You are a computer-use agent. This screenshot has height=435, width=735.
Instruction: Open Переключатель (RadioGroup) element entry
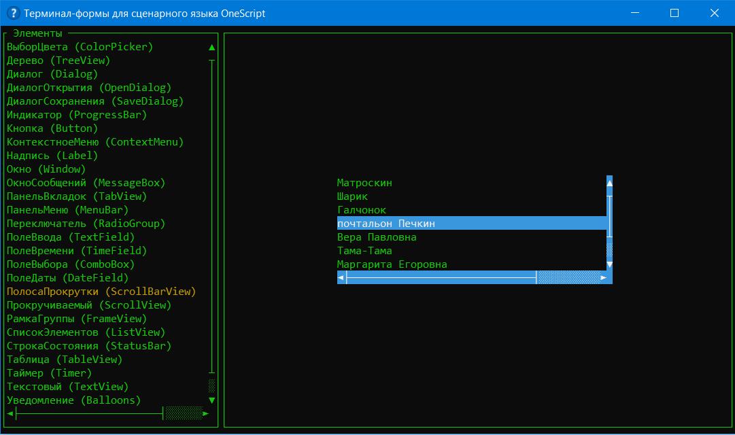coord(86,224)
